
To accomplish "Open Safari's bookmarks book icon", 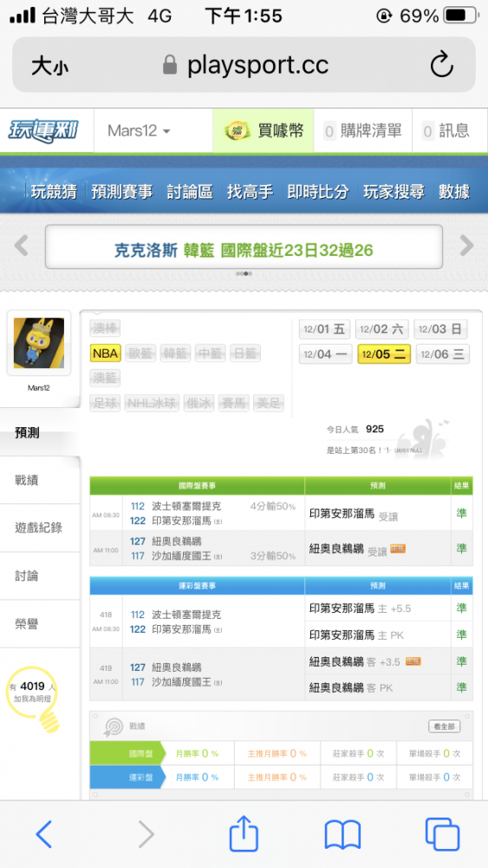I will point(342,835).
